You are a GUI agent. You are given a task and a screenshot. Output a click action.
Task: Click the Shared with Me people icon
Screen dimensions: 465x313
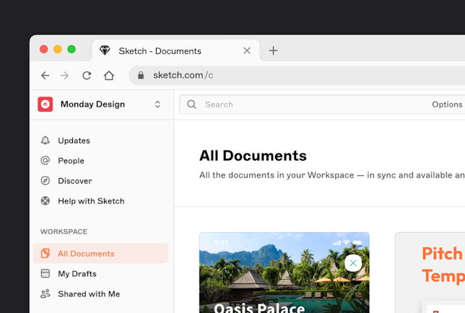(x=45, y=294)
